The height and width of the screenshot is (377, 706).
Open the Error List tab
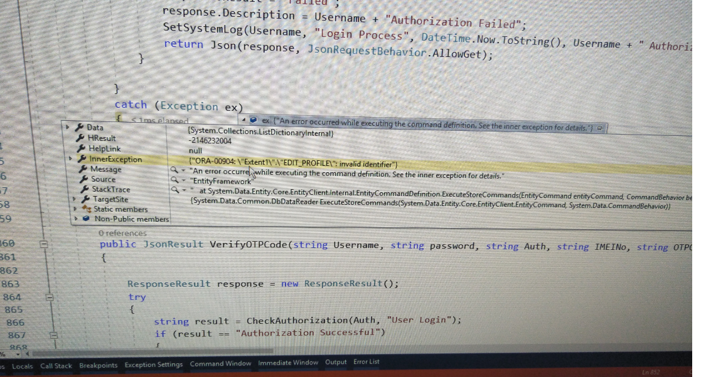(366, 362)
